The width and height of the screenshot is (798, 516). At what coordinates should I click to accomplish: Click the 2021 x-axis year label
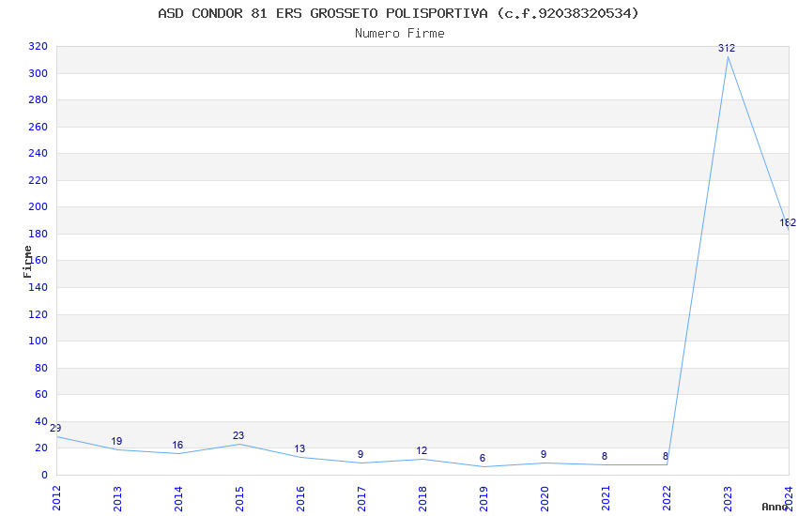pyautogui.click(x=606, y=498)
